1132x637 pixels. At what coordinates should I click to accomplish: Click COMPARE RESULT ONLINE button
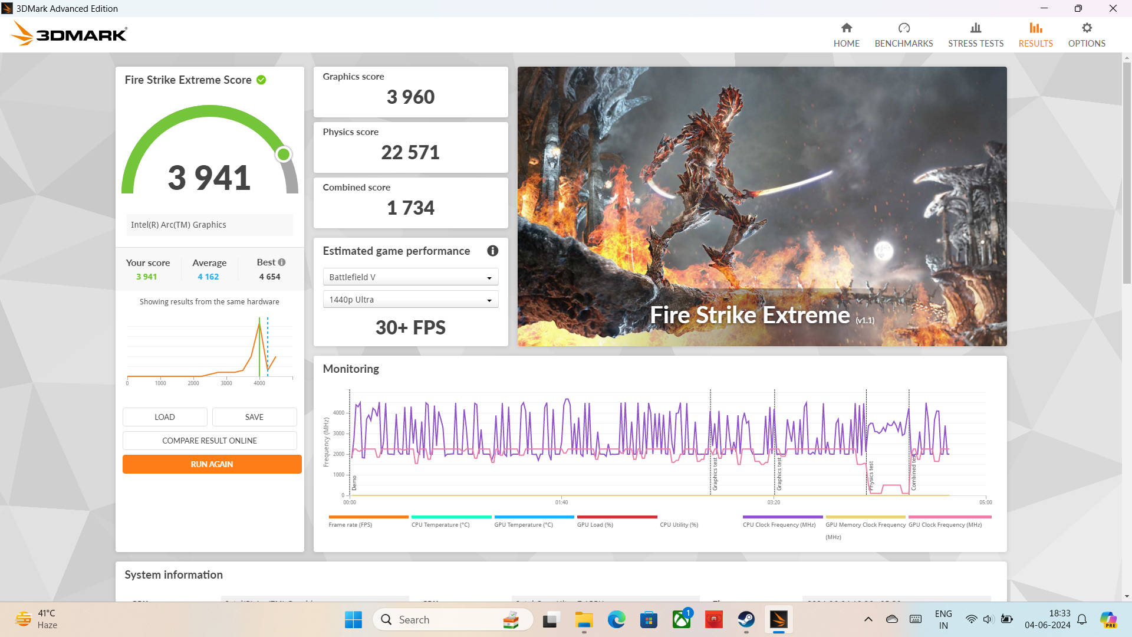(209, 441)
